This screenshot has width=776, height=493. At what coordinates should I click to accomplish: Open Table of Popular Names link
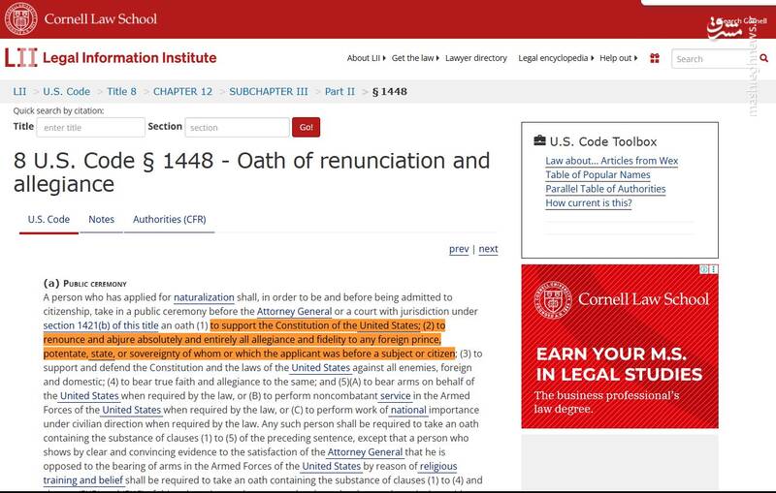(x=598, y=175)
